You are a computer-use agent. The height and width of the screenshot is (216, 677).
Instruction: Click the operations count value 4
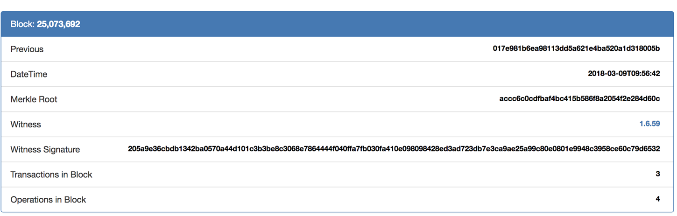[658, 199]
